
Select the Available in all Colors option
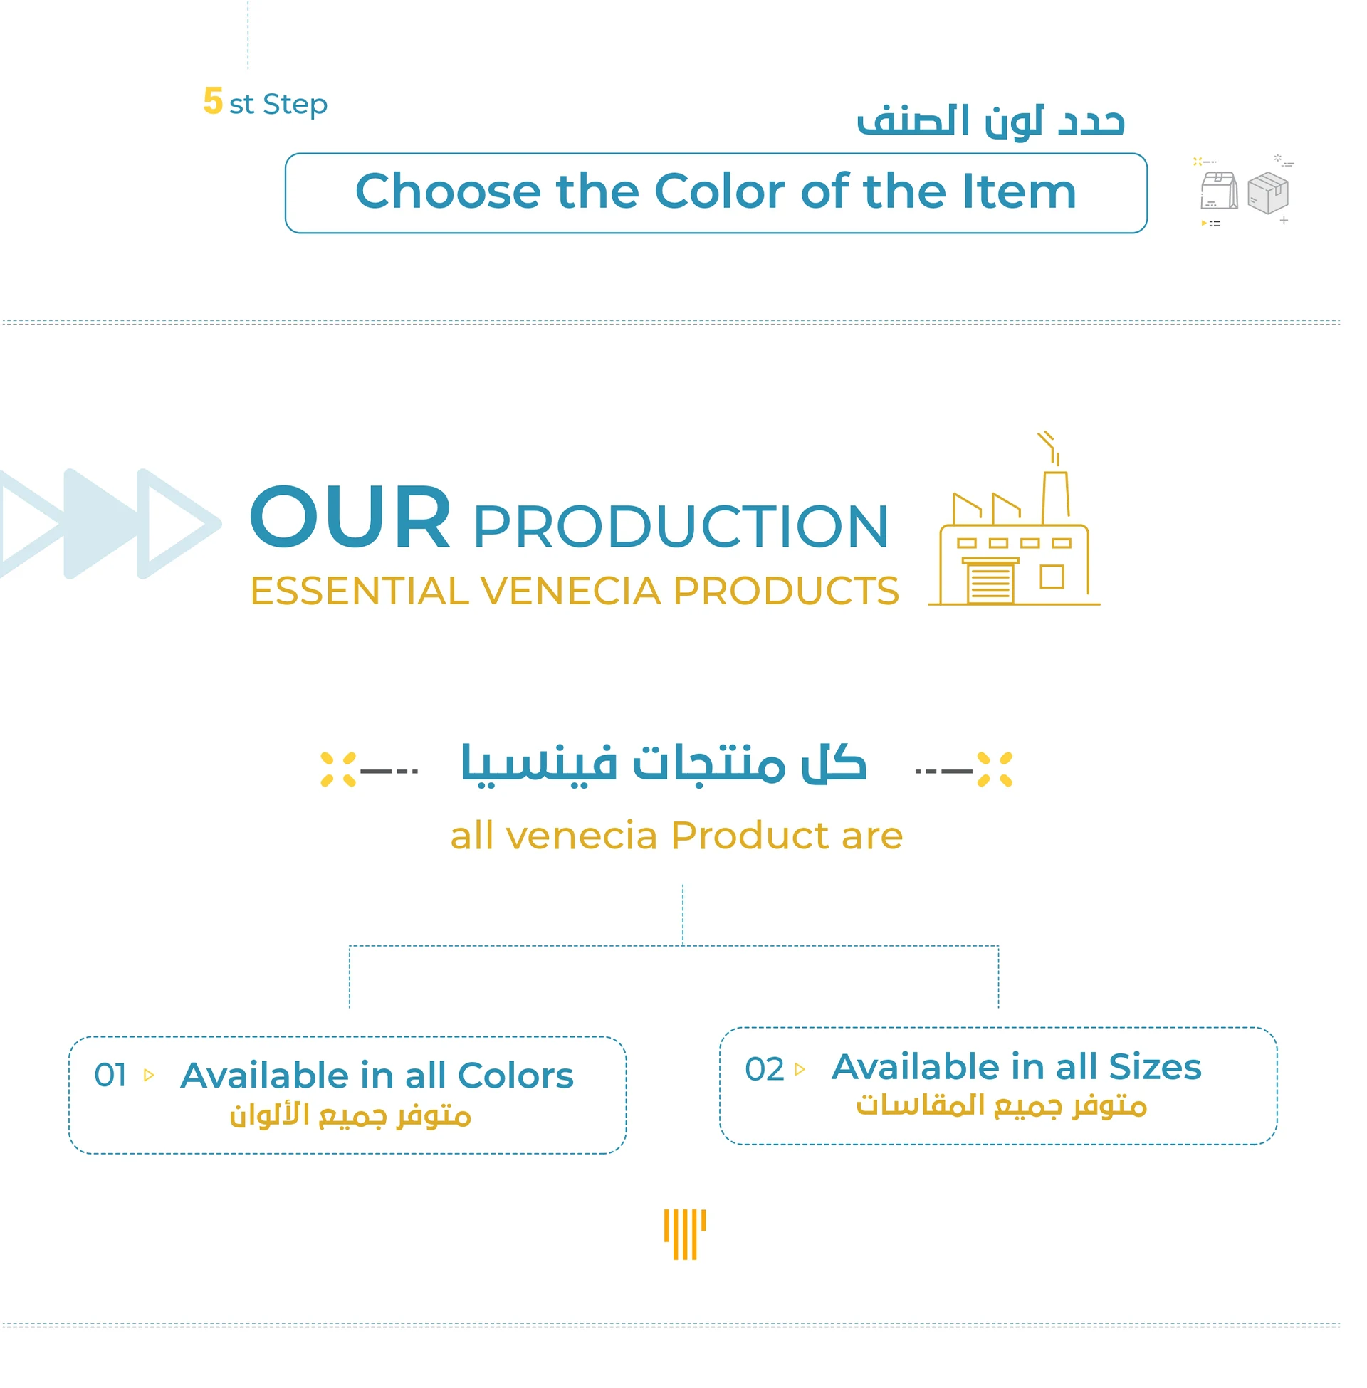point(376,1075)
